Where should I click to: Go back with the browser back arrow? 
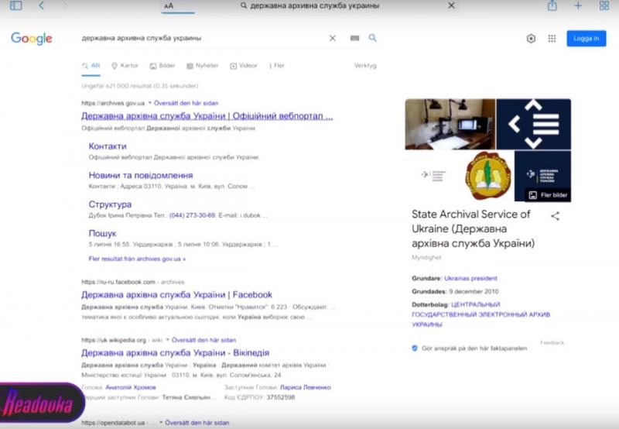pos(42,5)
